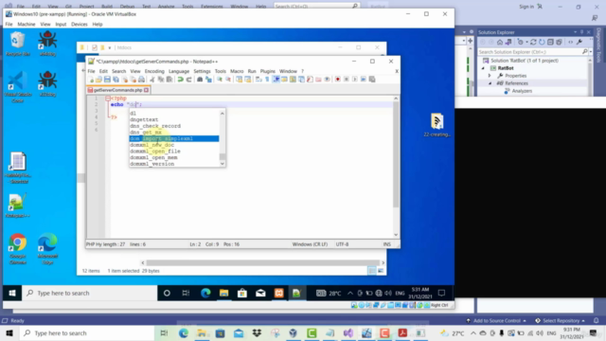Select the getServerCommands.php tab

click(117, 90)
